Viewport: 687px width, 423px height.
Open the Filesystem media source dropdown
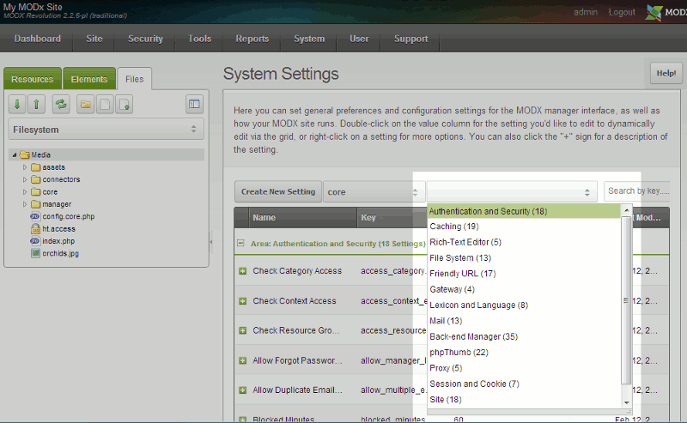coord(106,130)
